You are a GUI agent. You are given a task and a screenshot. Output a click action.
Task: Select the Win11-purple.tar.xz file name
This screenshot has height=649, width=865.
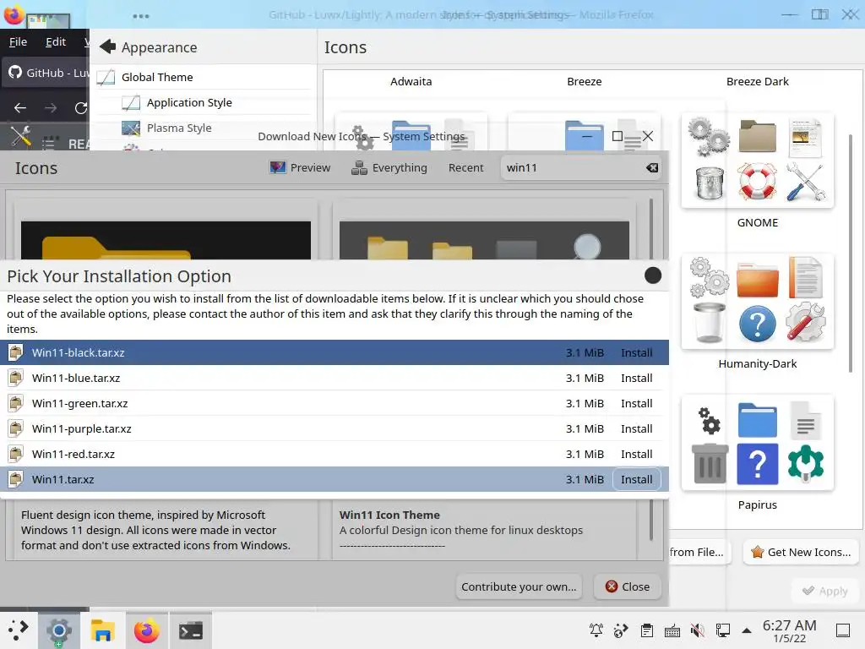click(x=81, y=428)
